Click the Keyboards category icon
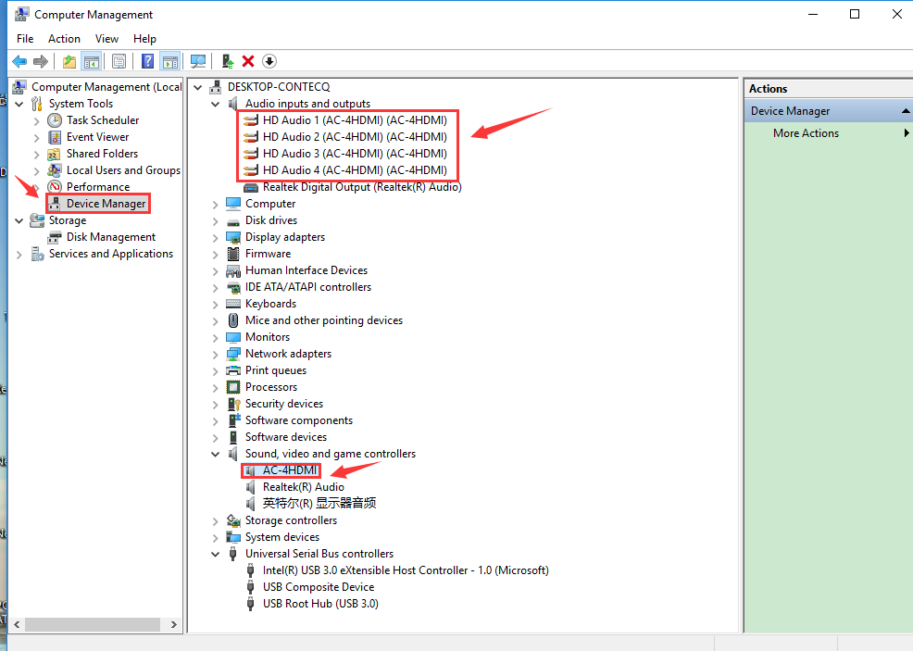The height and width of the screenshot is (651, 913). pyautogui.click(x=233, y=304)
